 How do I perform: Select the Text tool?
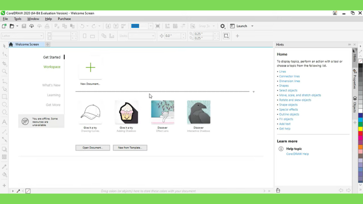click(4, 122)
